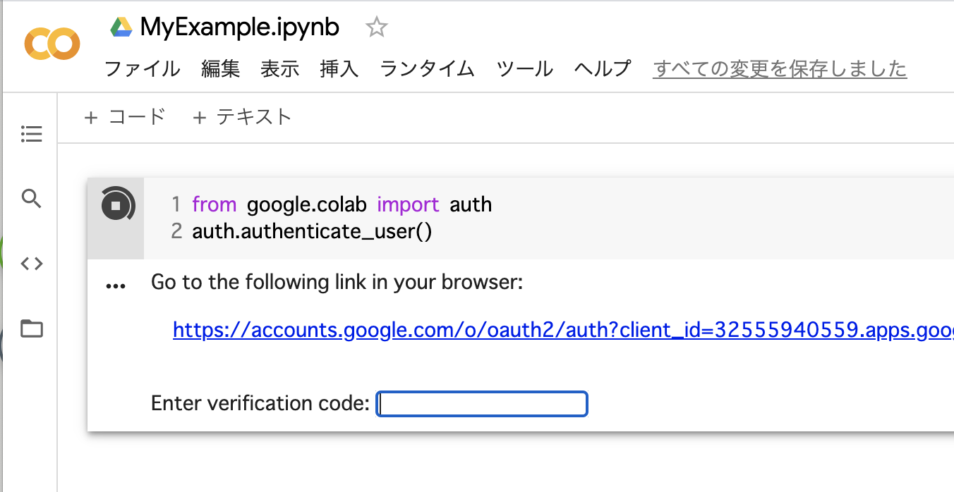Open the ファイル menu
The height and width of the screenshot is (492, 954).
coord(142,69)
